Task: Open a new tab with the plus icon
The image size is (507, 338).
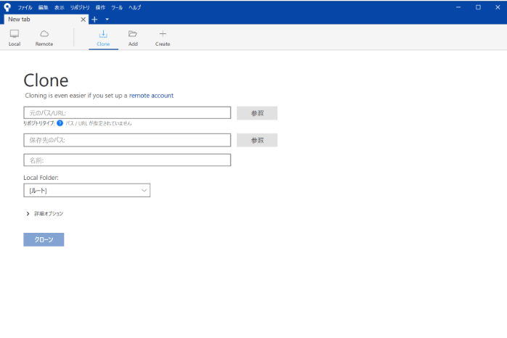Action: click(x=94, y=19)
